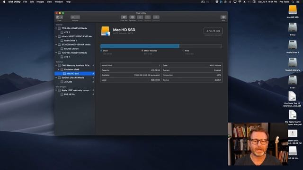Collapse the Hitachi HDS721050CLA360 disclosure triangle
Screen dimensions: 303x170
click(x=56, y=36)
